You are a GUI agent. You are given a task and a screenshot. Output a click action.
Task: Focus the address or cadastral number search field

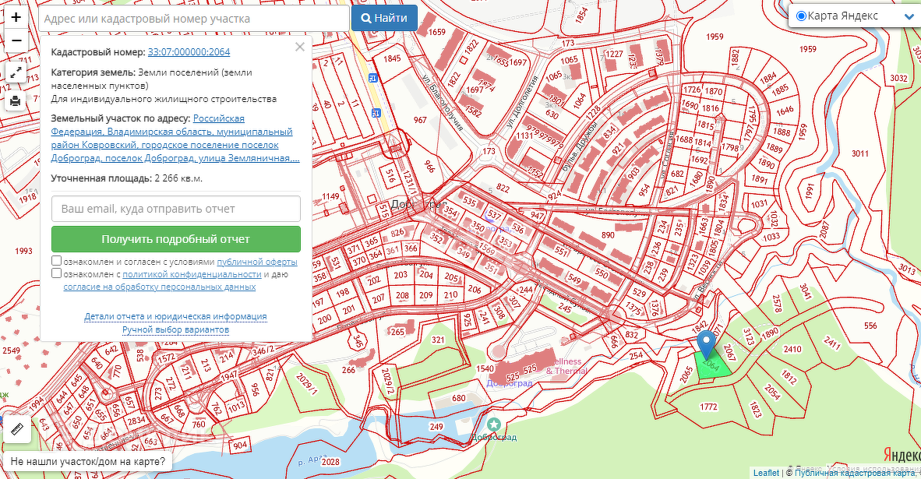click(x=194, y=18)
